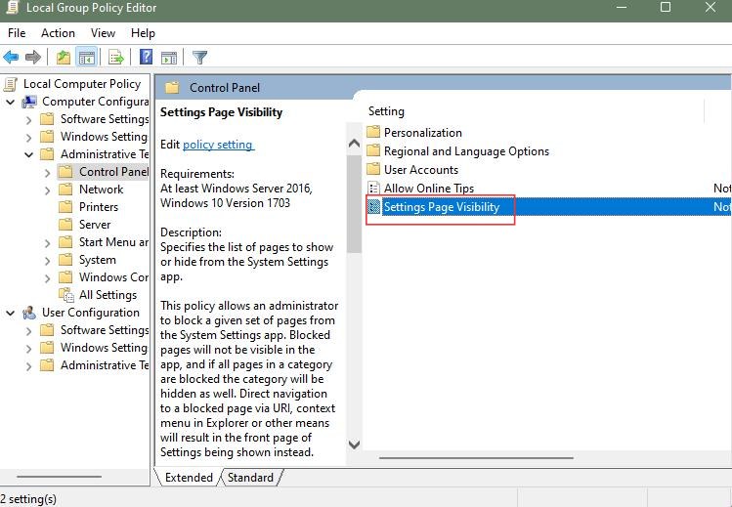Click the User Accounts folder icon
The height and width of the screenshot is (507, 732).
click(373, 169)
